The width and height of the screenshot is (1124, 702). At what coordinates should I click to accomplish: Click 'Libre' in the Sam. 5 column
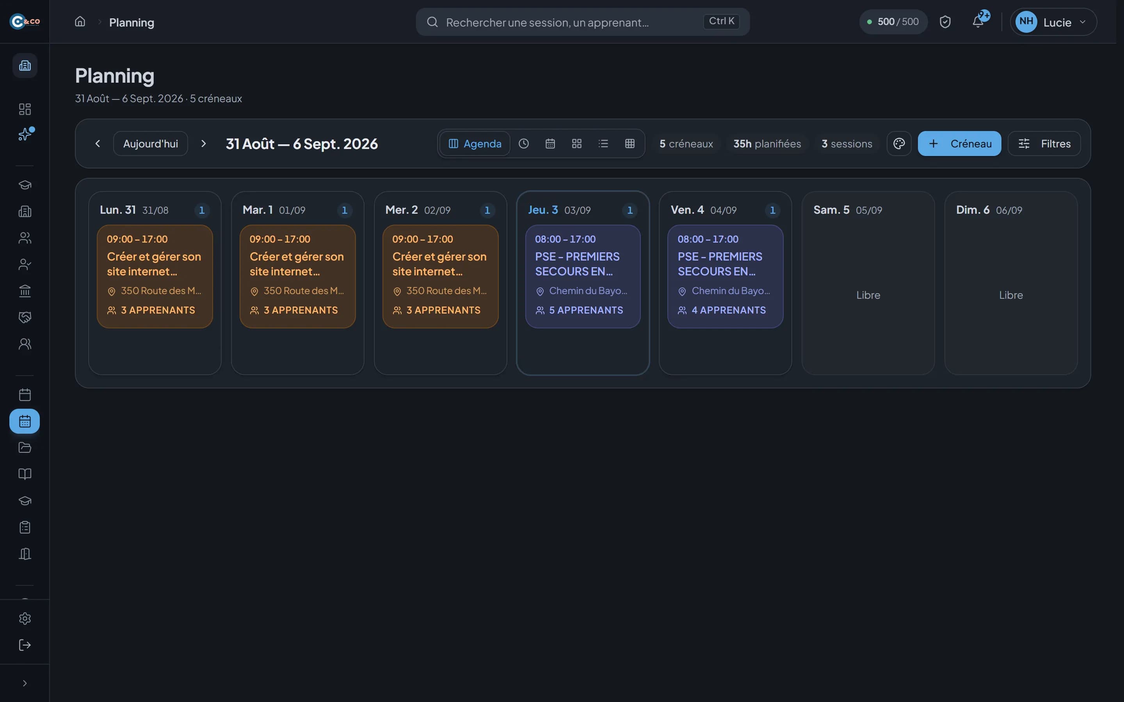click(x=868, y=295)
